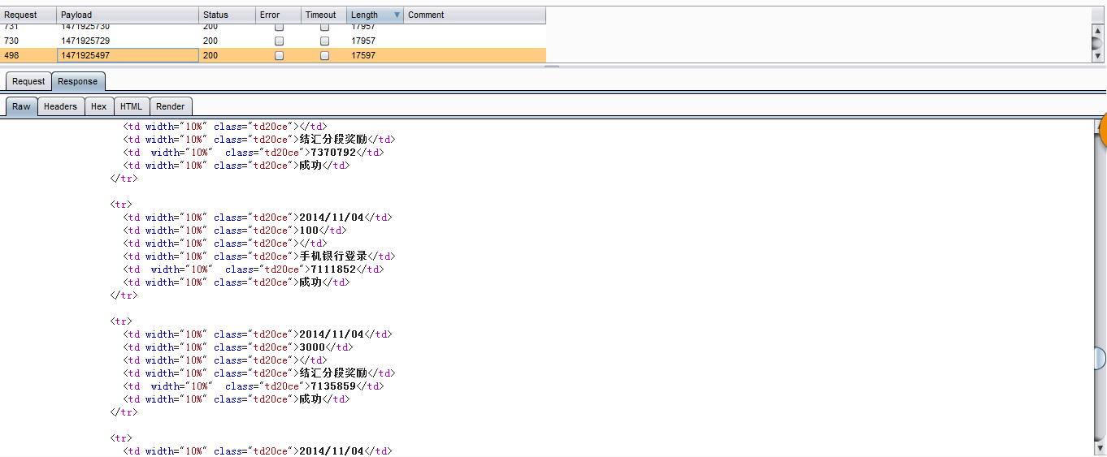
Task: Click the Timeout column header
Action: pos(323,15)
